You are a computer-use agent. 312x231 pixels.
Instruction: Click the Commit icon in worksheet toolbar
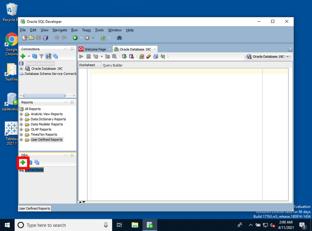coord(124,56)
